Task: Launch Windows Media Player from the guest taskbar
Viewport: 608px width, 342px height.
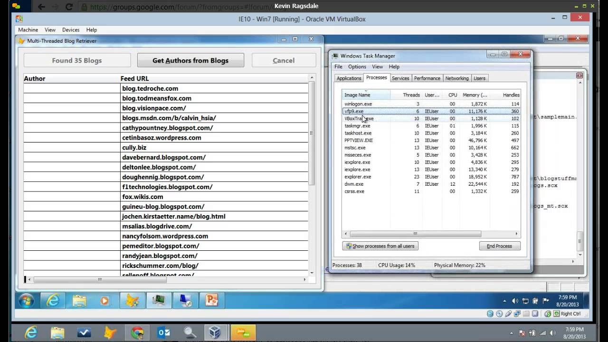Action: point(104,300)
